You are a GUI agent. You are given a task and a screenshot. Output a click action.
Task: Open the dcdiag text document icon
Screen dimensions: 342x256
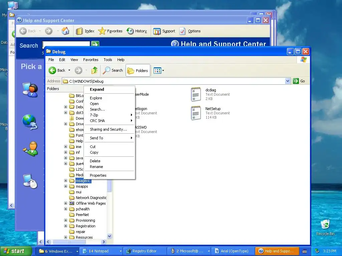196,94
